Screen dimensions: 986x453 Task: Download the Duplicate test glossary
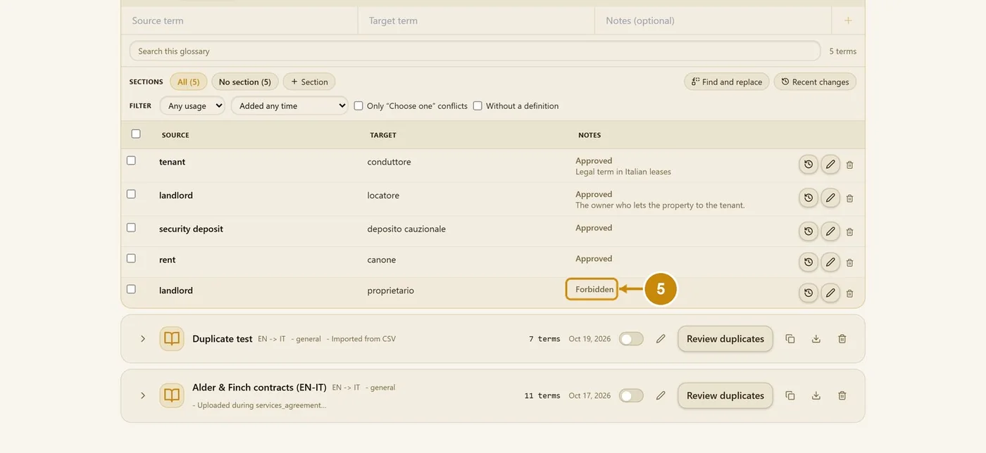816,339
